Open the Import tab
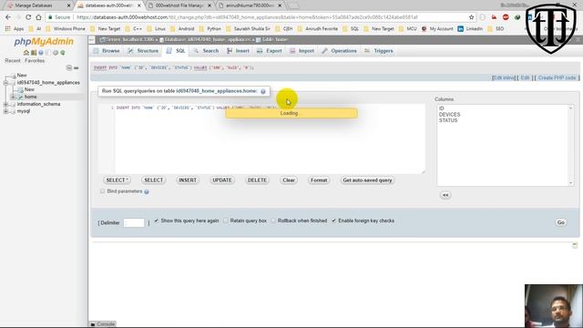 pyautogui.click(x=302, y=51)
